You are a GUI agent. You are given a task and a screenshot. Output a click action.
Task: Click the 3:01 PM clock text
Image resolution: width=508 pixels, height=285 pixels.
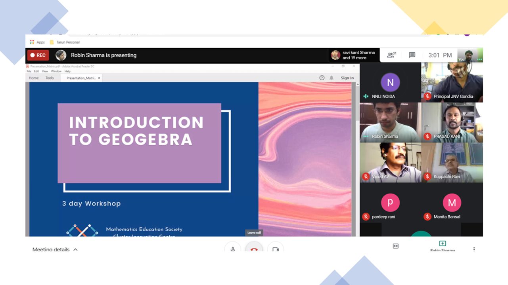(440, 55)
